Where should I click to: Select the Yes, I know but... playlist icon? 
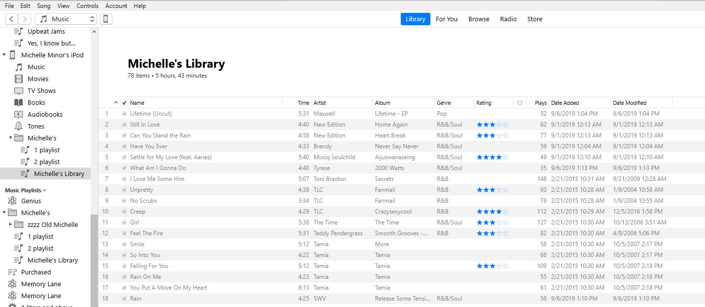click(18, 43)
